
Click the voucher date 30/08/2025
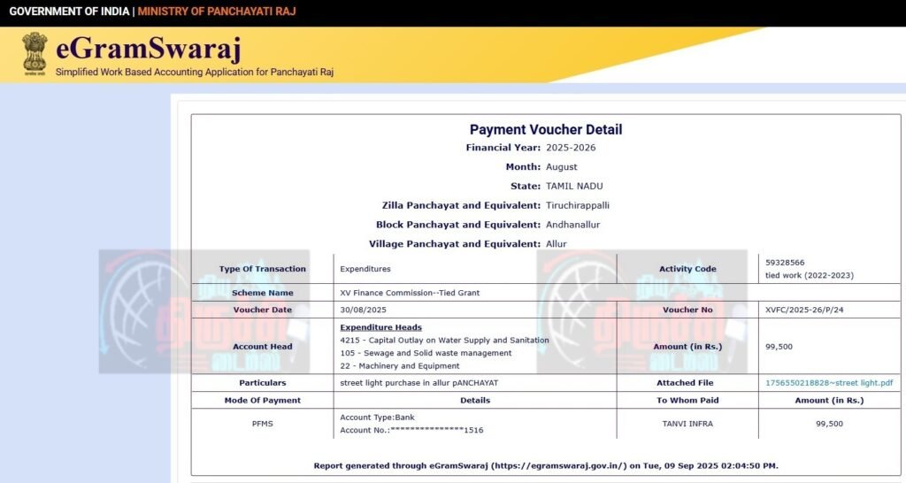click(x=364, y=310)
